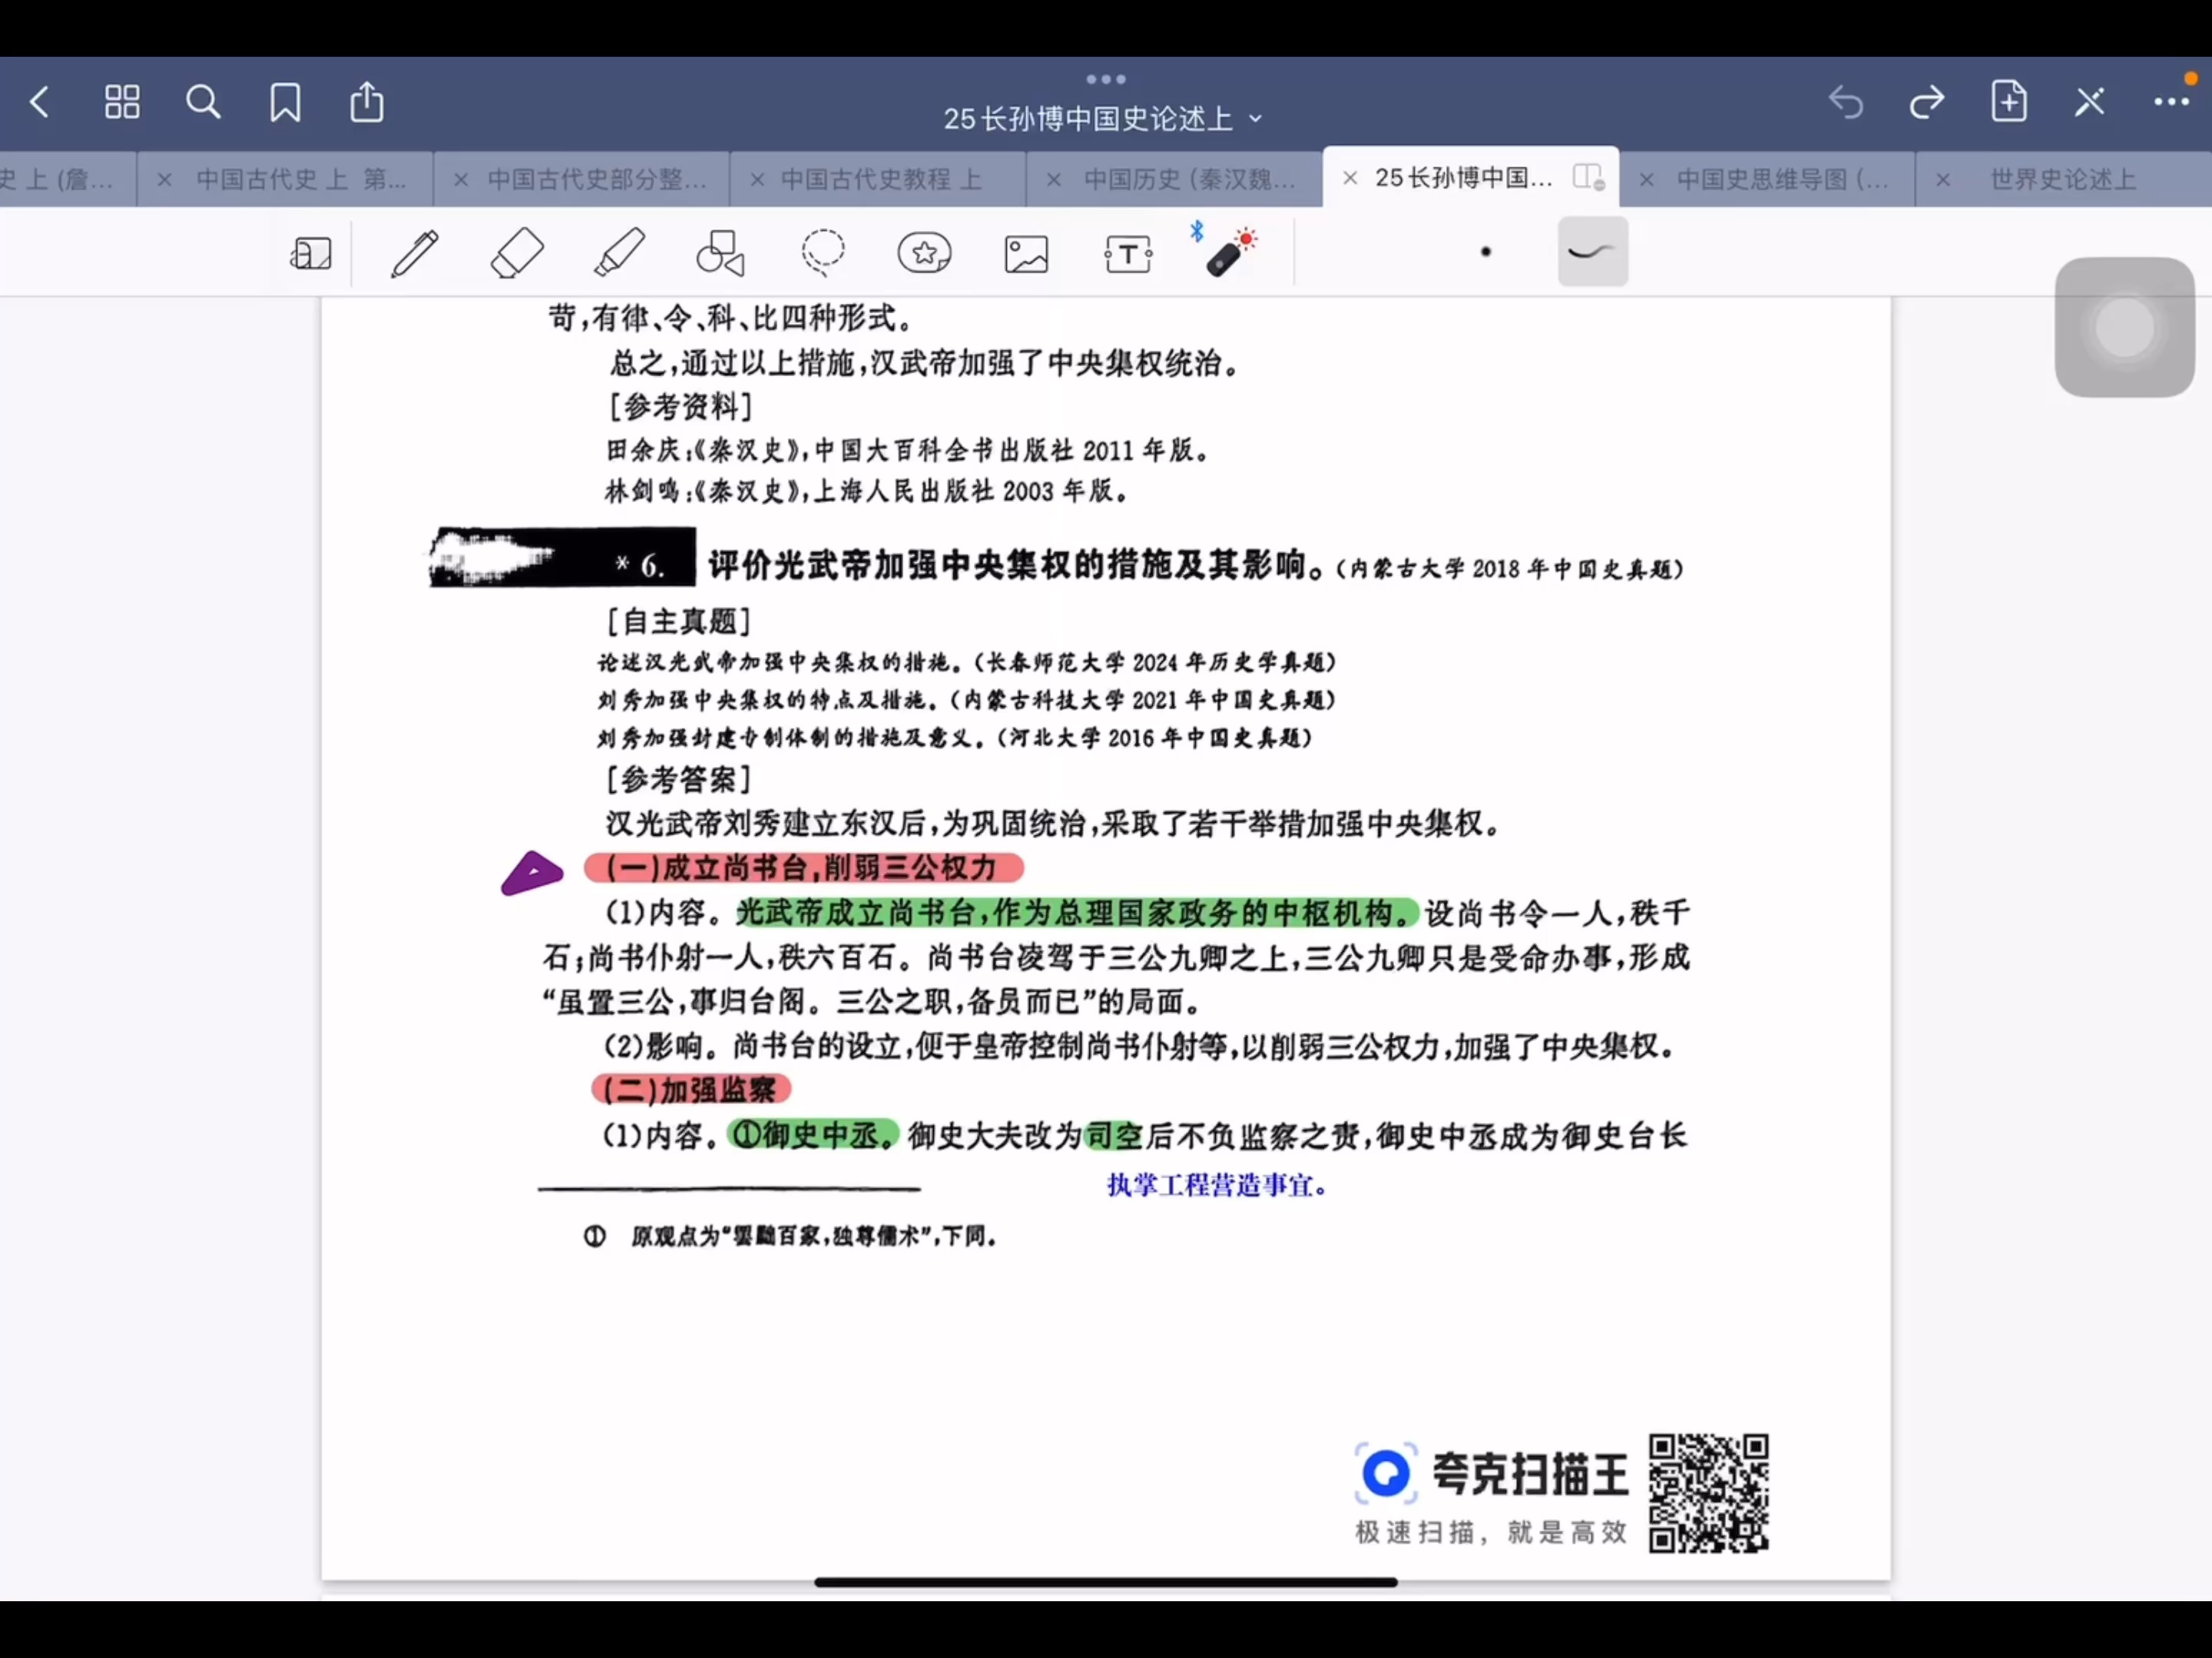Screen dimensions: 2212x1658
Task: Tap the [自主真题] label
Action: [x=679, y=622]
